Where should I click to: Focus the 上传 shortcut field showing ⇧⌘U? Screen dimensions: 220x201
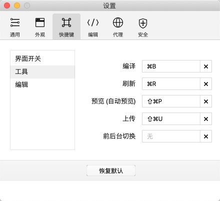pos(171,119)
